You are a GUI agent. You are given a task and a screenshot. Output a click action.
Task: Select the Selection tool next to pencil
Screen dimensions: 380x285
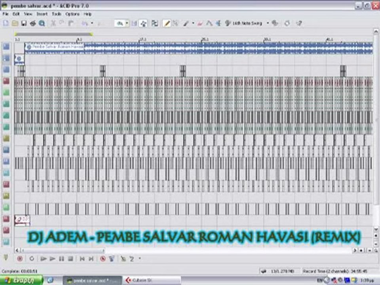pos(175,23)
